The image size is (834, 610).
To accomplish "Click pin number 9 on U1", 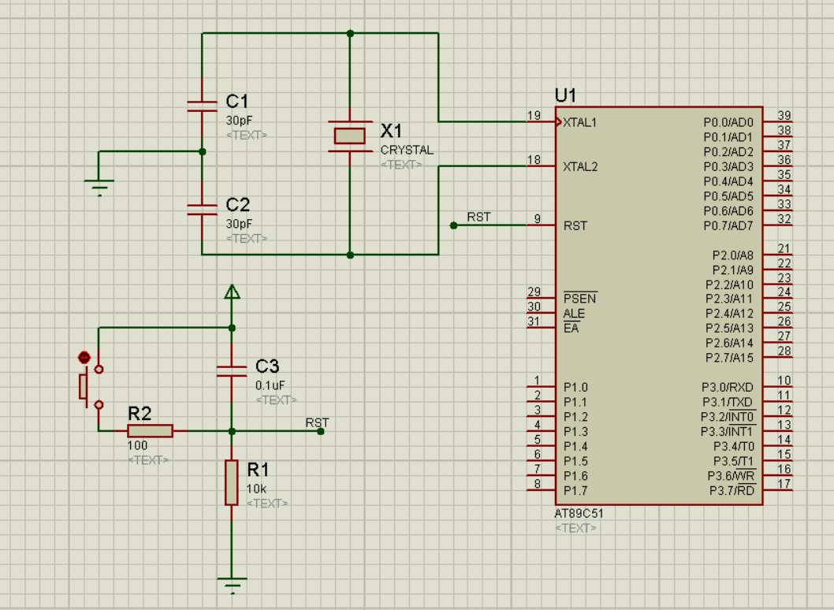I will coord(537,218).
